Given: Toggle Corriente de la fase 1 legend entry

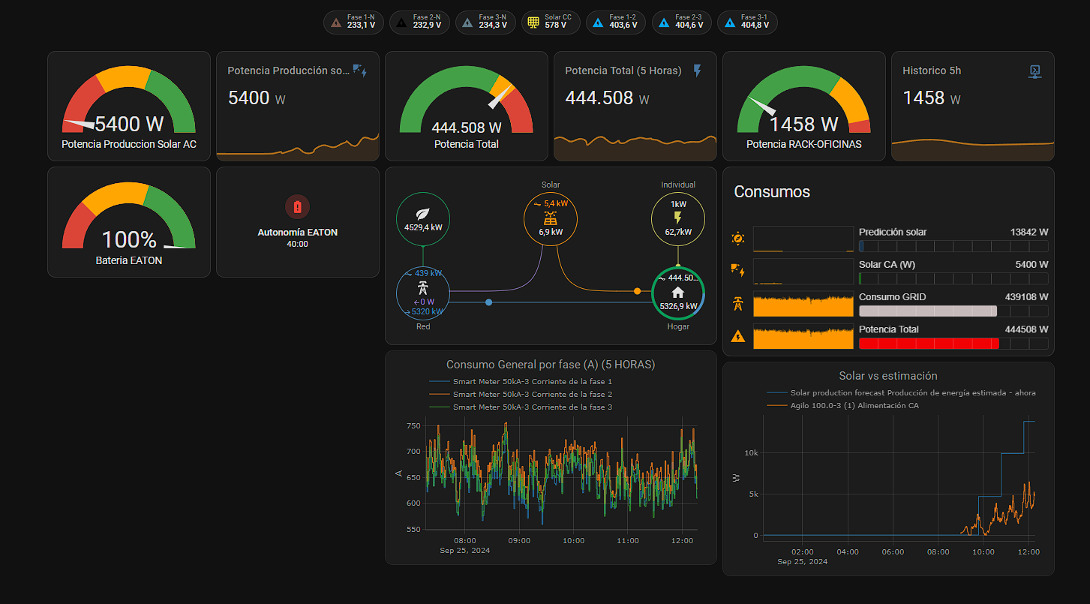Looking at the screenshot, I should point(532,382).
